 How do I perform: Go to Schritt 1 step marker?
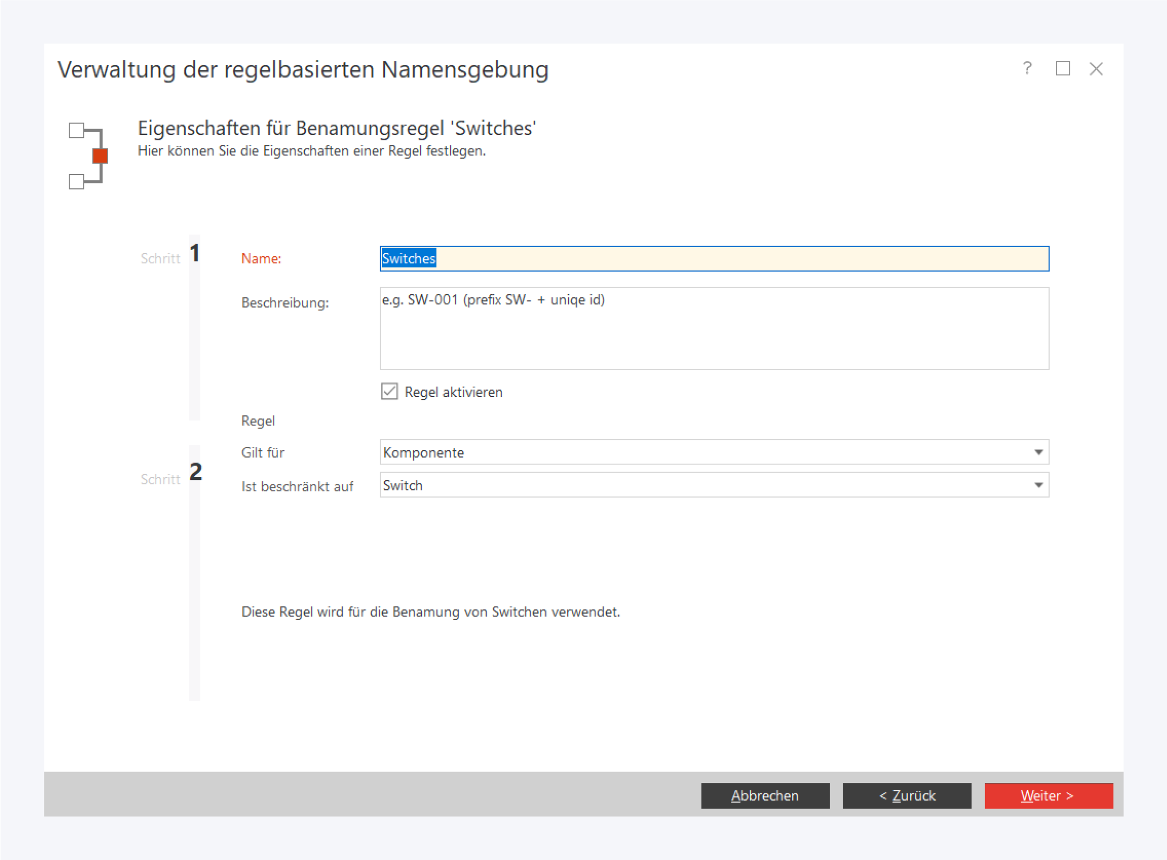(195, 254)
